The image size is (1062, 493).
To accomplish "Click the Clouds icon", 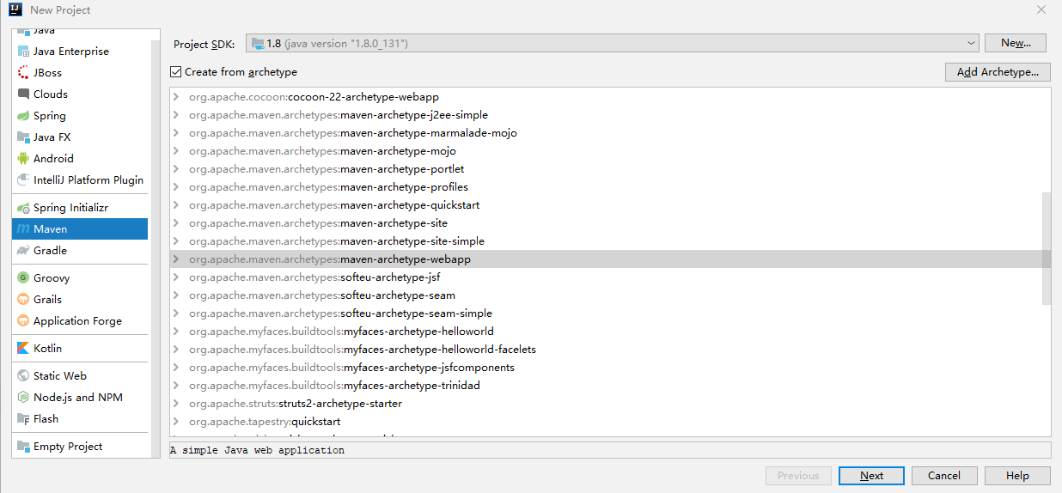I will coord(23,94).
